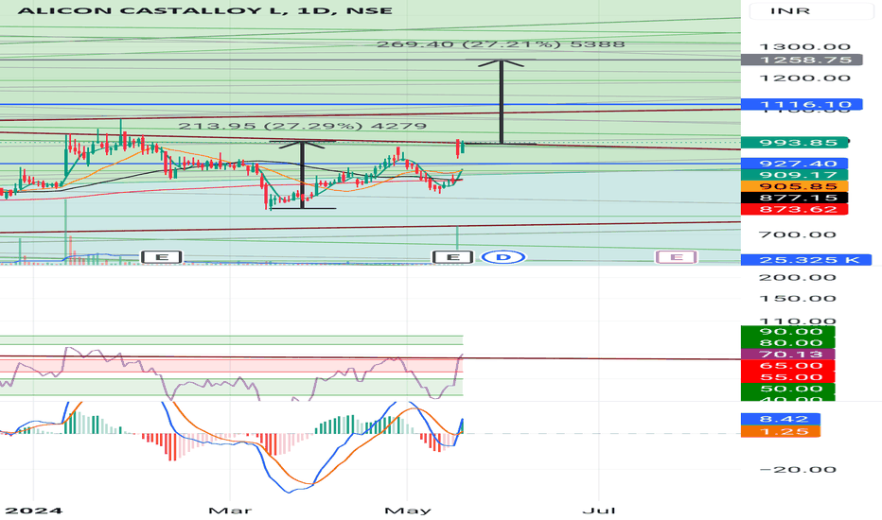Click the first black earnings E marker
The width and height of the screenshot is (882, 520).
pyautogui.click(x=162, y=257)
